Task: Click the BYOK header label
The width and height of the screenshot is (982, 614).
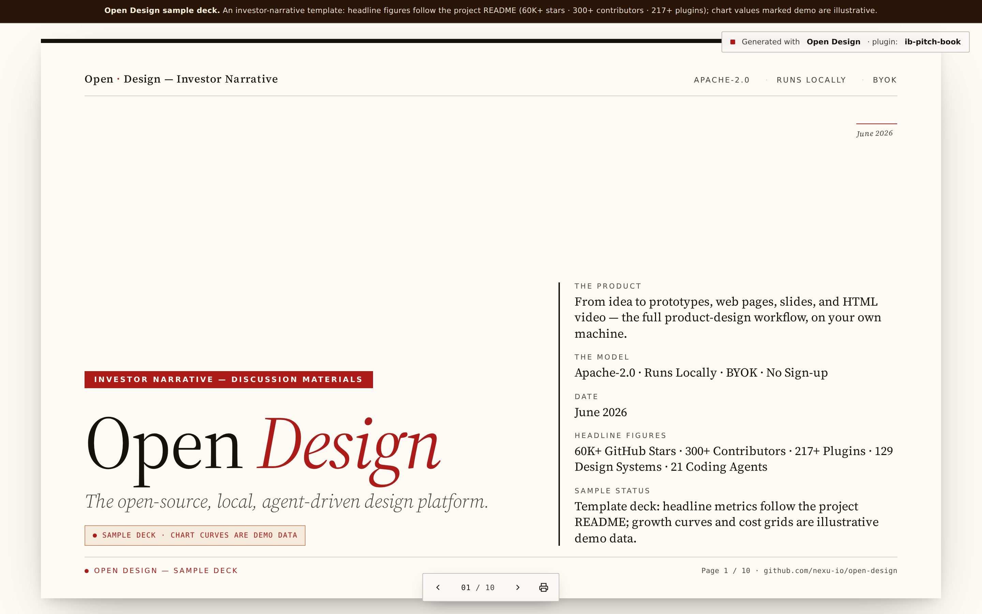Action: coord(884,80)
